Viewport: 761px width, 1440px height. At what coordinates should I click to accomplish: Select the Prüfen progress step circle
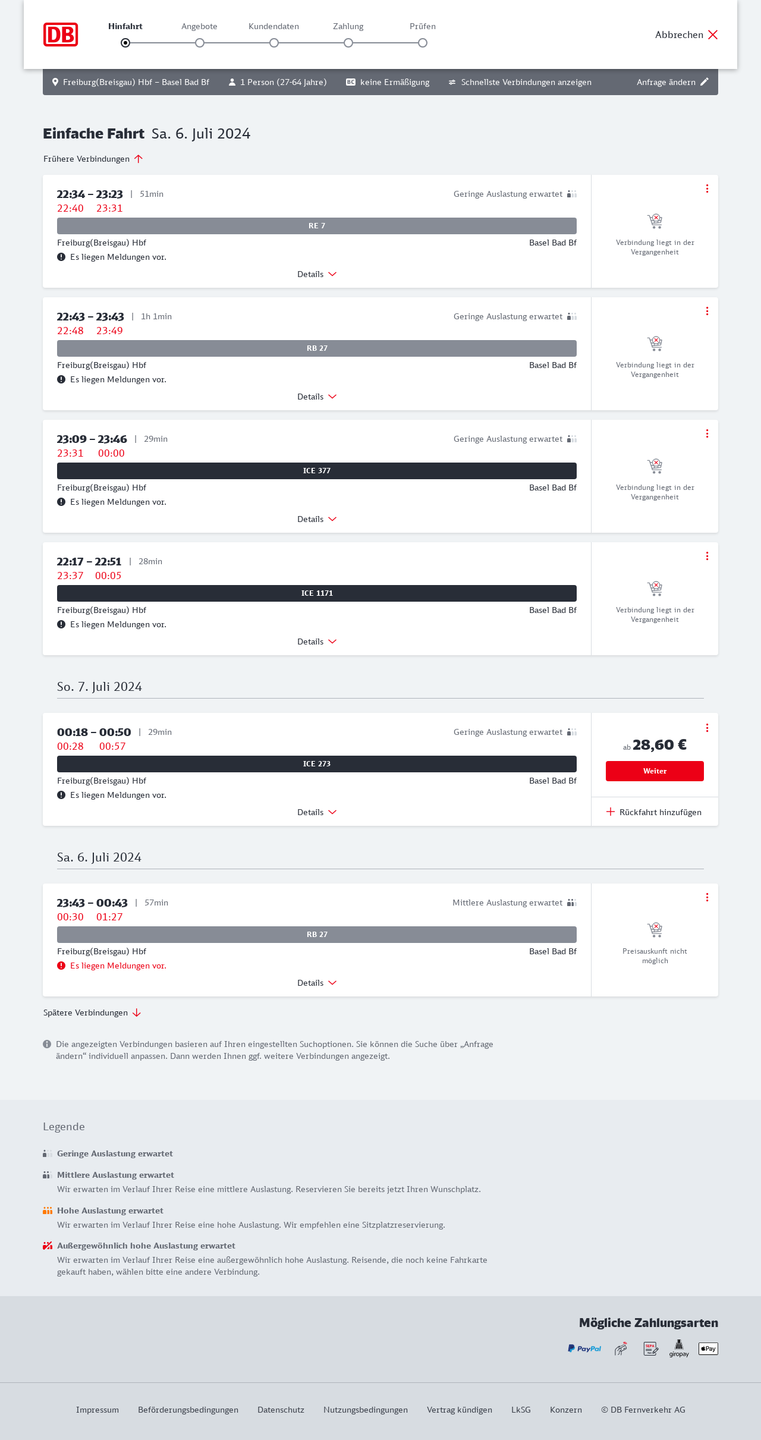(x=423, y=43)
